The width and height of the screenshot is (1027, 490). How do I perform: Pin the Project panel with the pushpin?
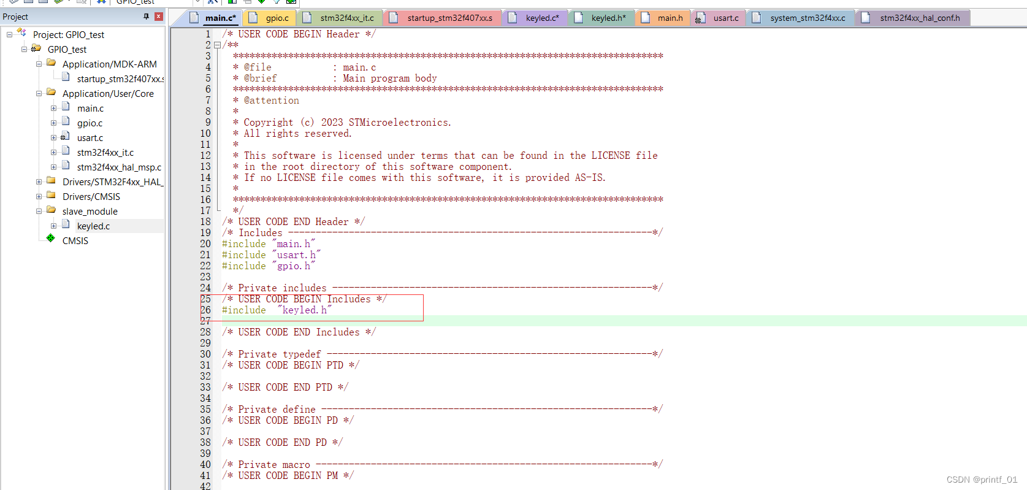tap(146, 17)
